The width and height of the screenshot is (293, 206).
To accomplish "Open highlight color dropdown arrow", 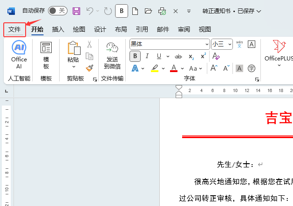I will tap(163, 68).
